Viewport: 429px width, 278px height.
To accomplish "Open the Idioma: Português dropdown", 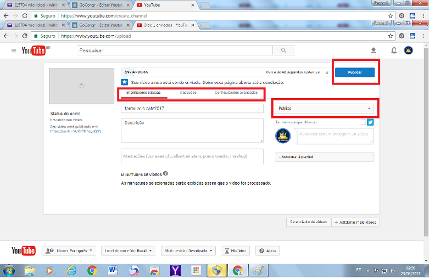I will pyautogui.click(x=69, y=251).
